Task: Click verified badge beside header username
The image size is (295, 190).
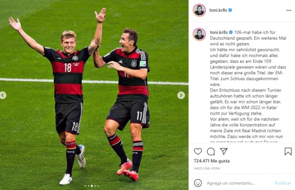Action: pyautogui.click(x=230, y=10)
